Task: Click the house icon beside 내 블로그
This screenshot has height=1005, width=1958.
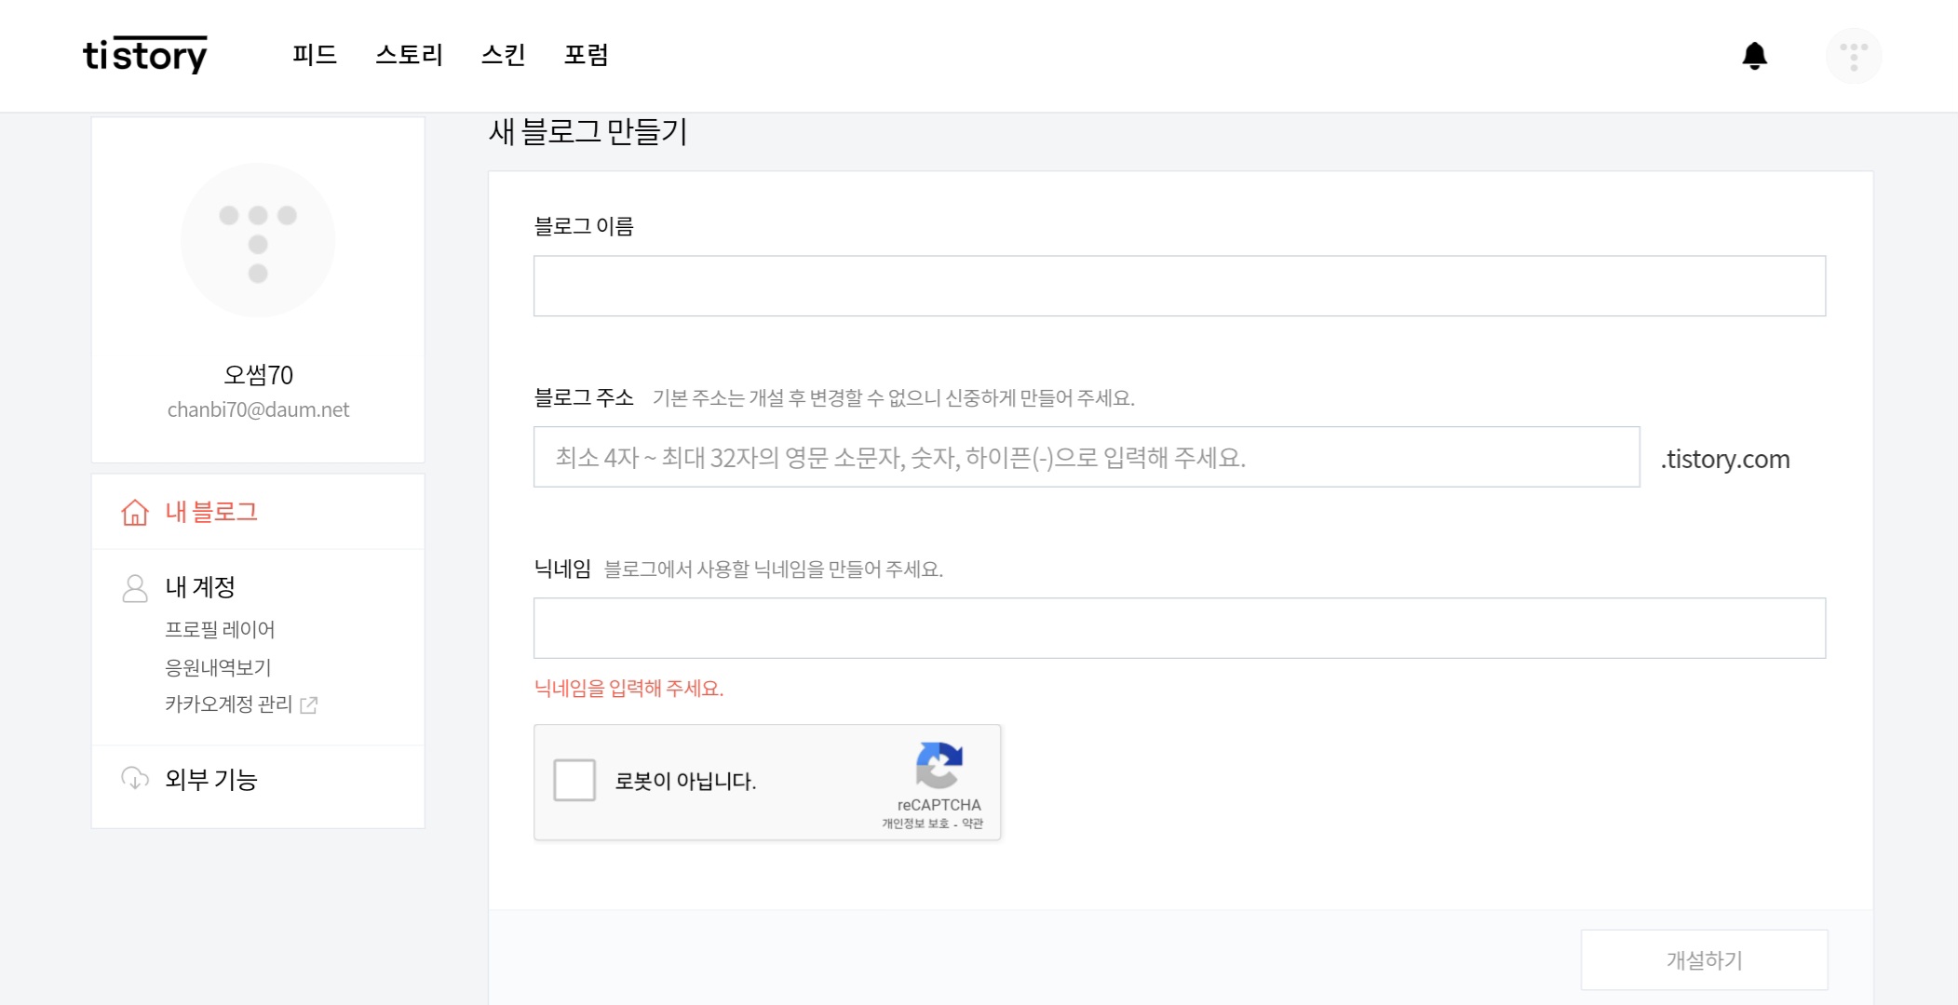Action: (x=135, y=513)
